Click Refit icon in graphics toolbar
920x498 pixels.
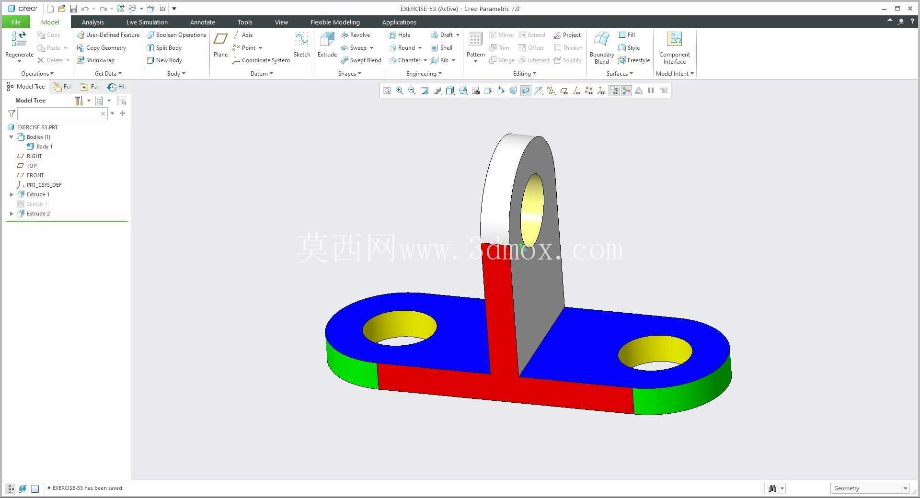[x=387, y=91]
